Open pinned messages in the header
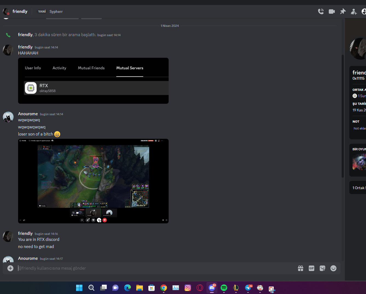This screenshot has width=366, height=294. (x=343, y=11)
